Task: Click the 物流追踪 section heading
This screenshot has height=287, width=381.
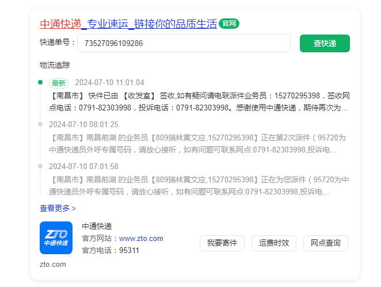Action: [x=55, y=65]
